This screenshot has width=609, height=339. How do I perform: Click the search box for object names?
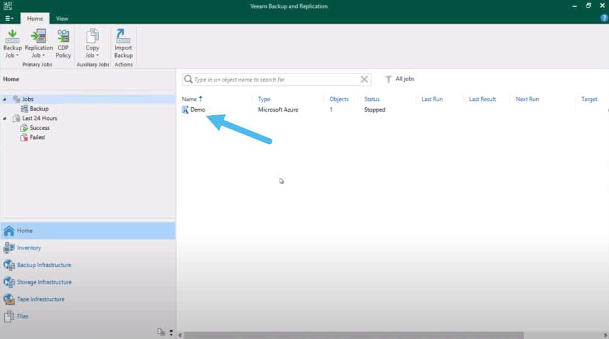(276, 79)
